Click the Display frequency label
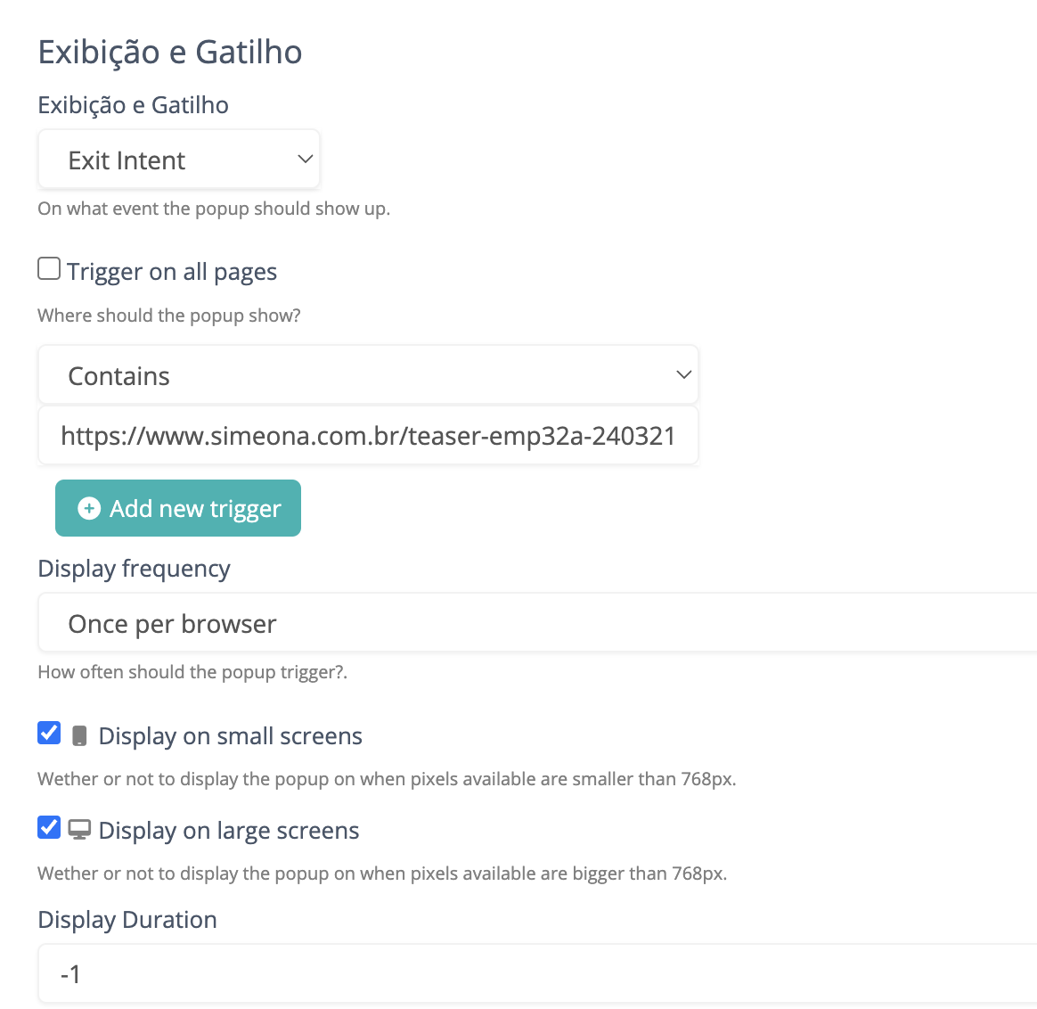Screen dimensions: 1037x1009 pyautogui.click(x=135, y=569)
